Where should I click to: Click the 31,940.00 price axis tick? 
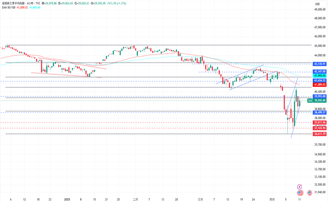point(320,192)
